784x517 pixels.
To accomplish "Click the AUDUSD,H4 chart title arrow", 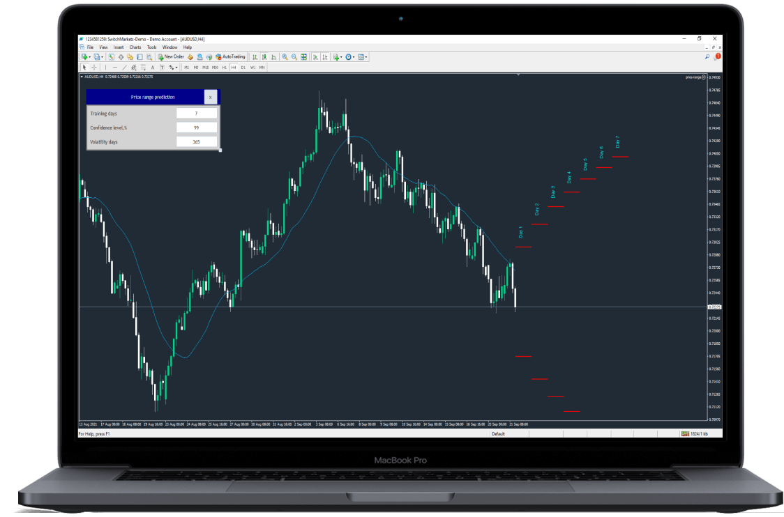I will pos(82,77).
